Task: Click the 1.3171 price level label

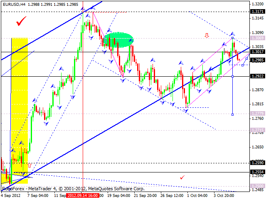Action: 258,12
